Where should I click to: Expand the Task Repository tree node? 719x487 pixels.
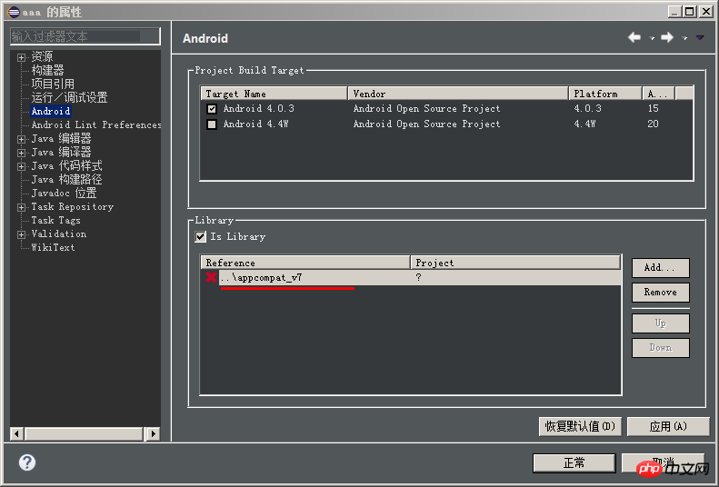pyautogui.click(x=21, y=207)
